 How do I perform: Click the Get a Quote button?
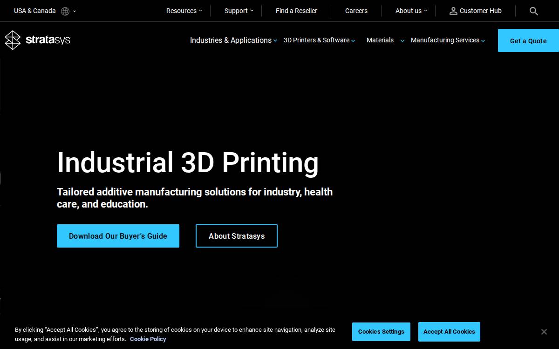528,40
